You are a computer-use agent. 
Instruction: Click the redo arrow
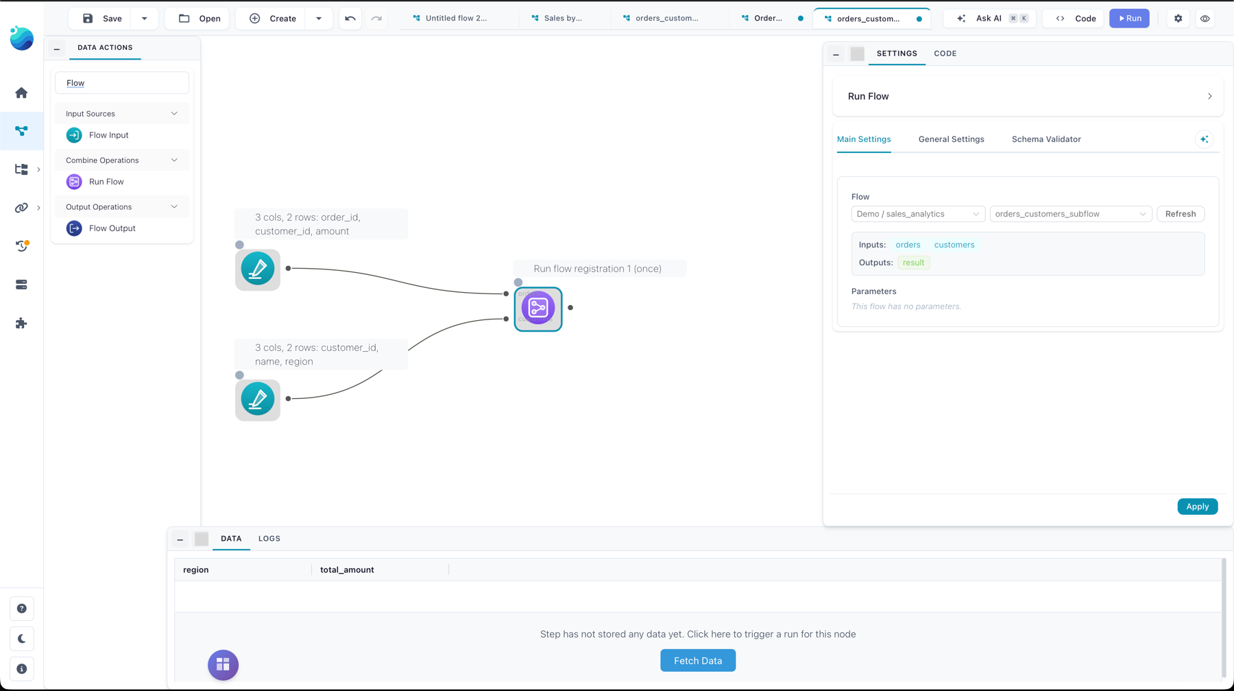click(x=376, y=19)
